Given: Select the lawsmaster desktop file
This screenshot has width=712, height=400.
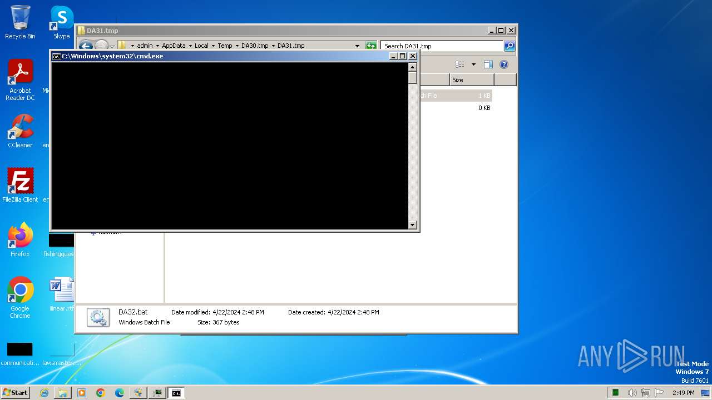Looking at the screenshot, I should click(61, 354).
